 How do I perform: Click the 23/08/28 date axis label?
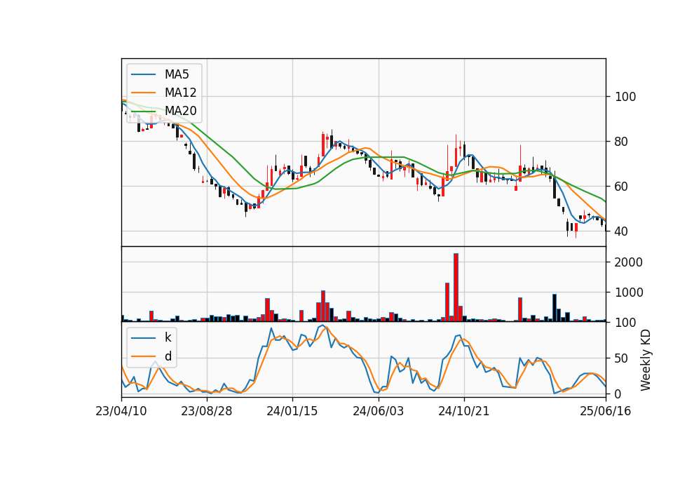click(206, 411)
